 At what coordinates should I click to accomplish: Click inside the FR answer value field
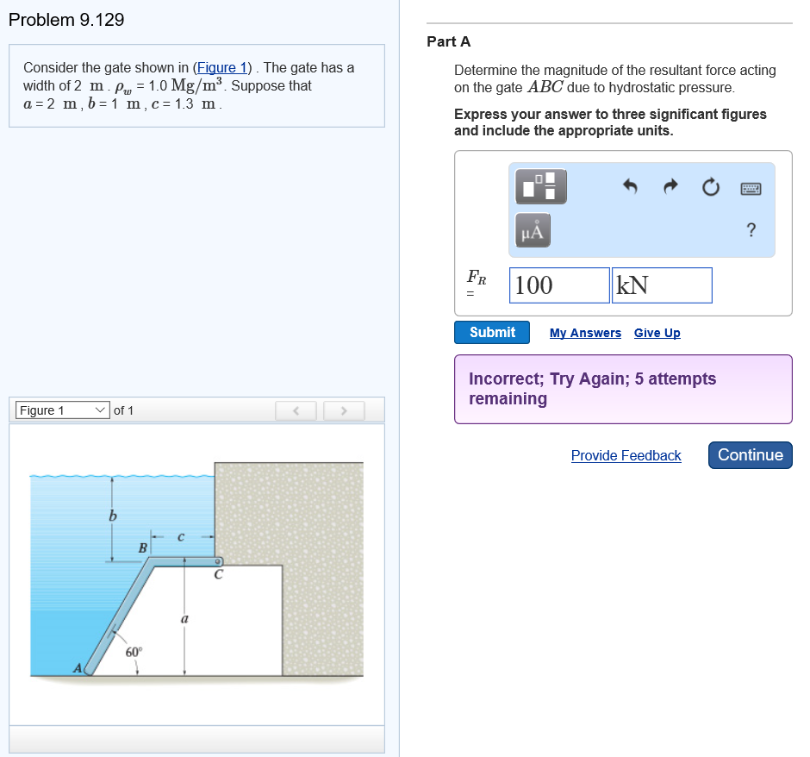coord(558,285)
